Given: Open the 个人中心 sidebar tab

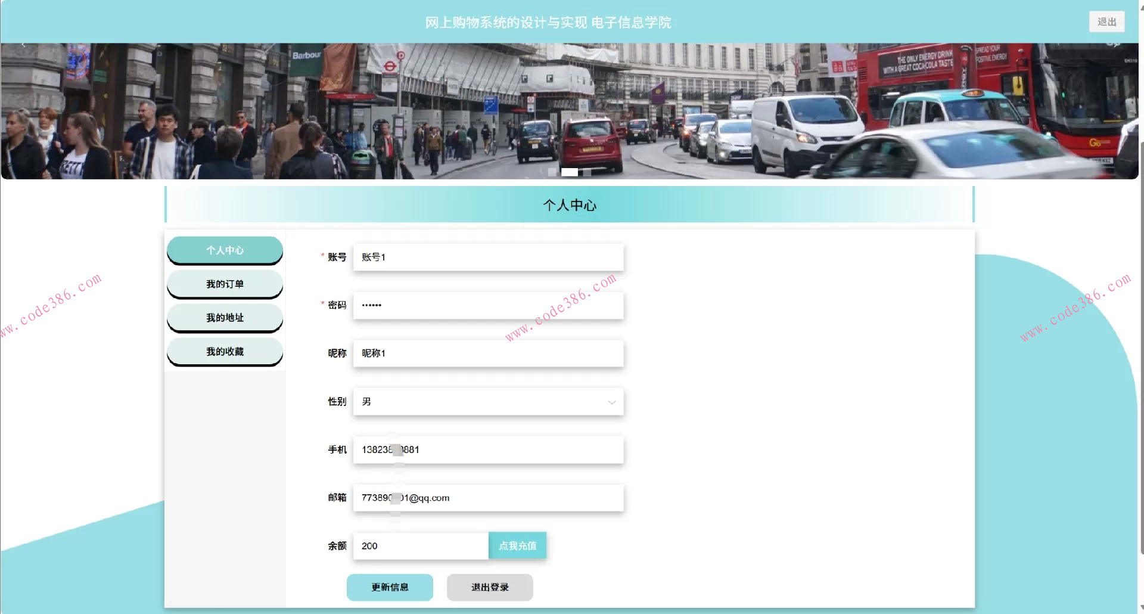Looking at the screenshot, I should point(225,250).
